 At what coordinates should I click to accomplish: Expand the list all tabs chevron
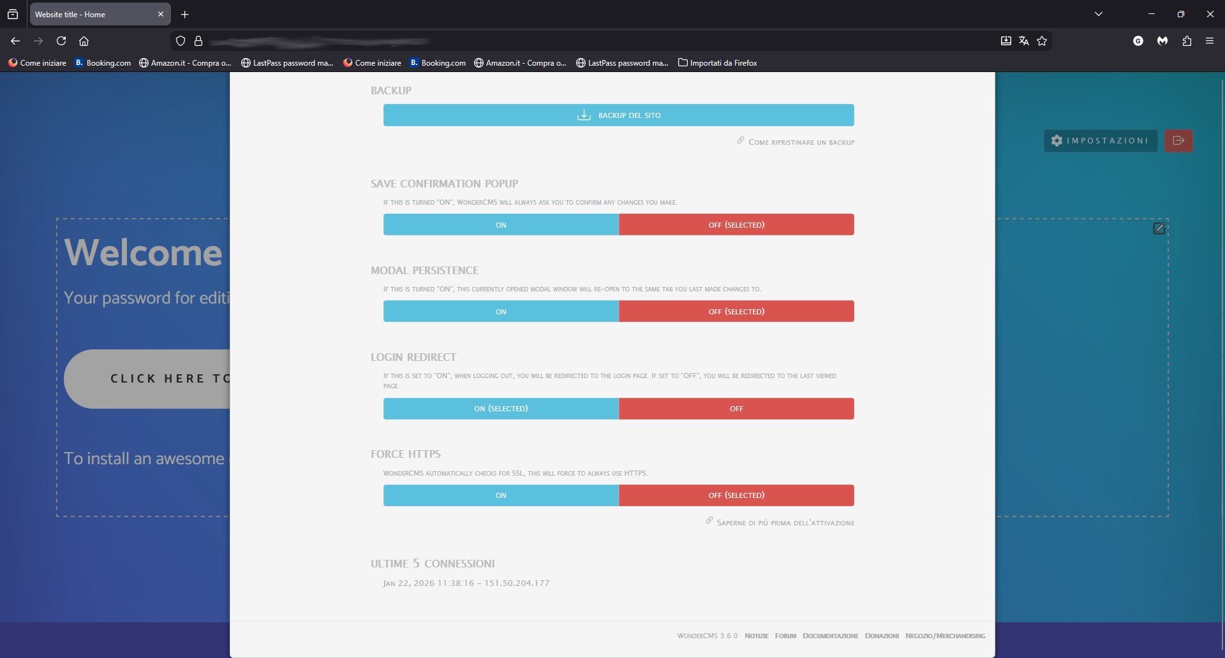click(1098, 14)
